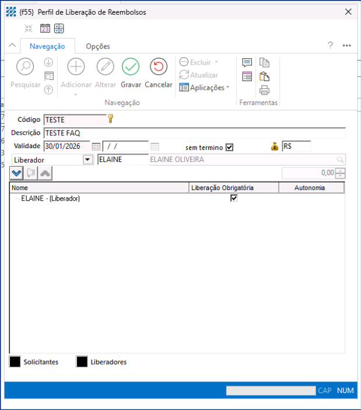361x410 pixels.
Task: Click the green Gravar checkmark button
Action: [130, 68]
